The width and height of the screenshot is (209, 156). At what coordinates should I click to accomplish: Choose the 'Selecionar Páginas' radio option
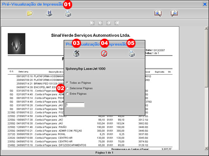click(x=67, y=88)
